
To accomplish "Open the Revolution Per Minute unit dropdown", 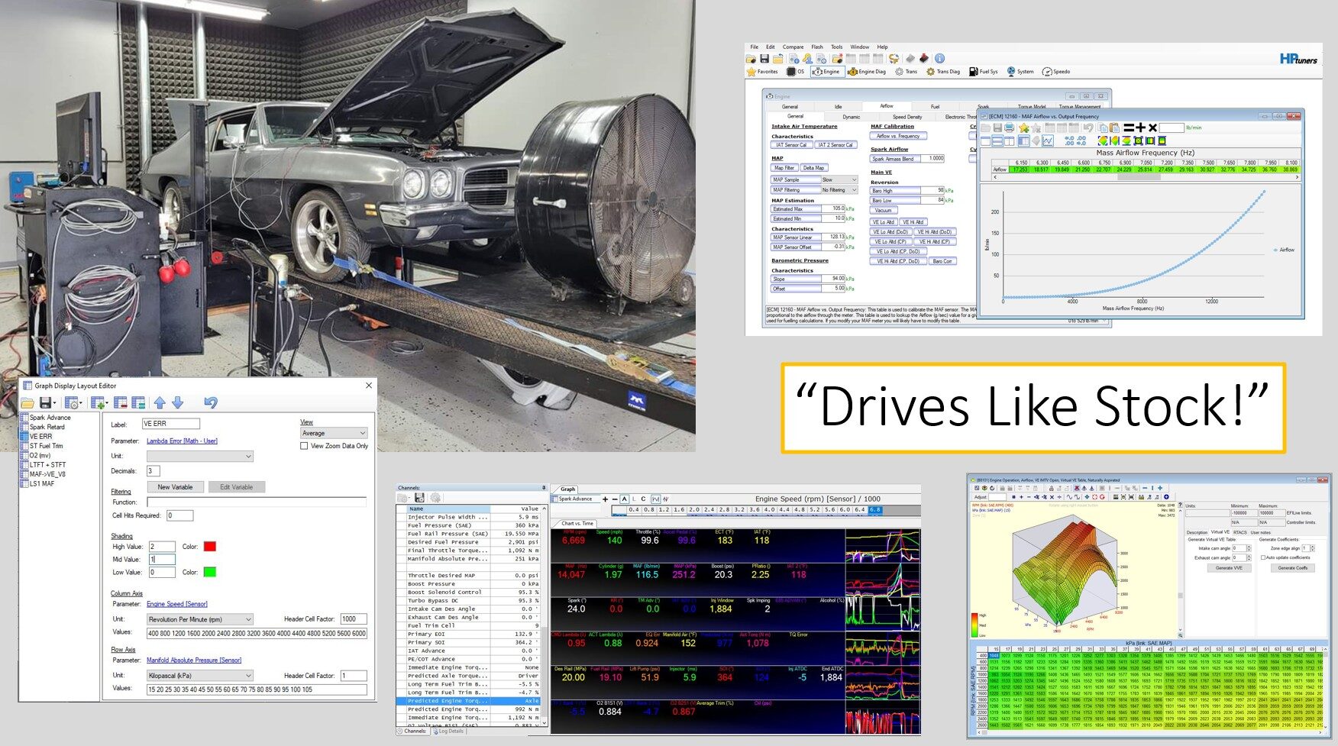I will pos(200,619).
